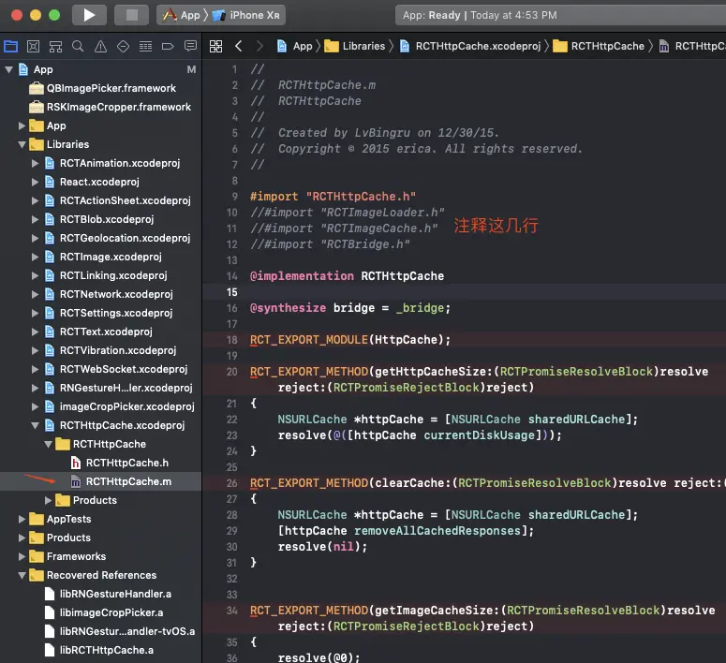Image resolution: width=726 pixels, height=663 pixels.
Task: Click the @implementation RCTHttpCache line
Action: (347, 276)
